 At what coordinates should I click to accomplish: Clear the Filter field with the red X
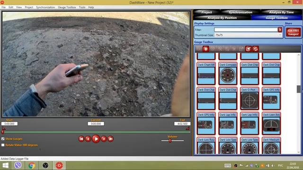point(280,30)
